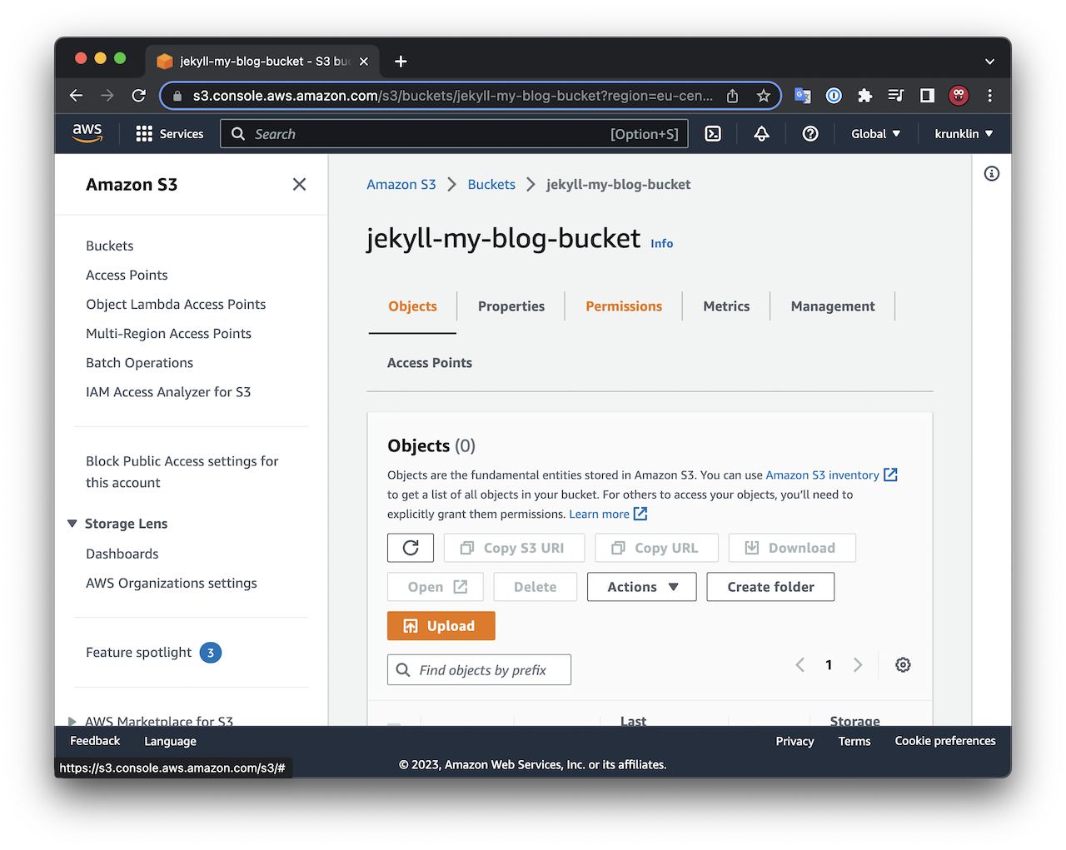Collapse the Storage Lens section
This screenshot has height=850, width=1066.
[72, 524]
